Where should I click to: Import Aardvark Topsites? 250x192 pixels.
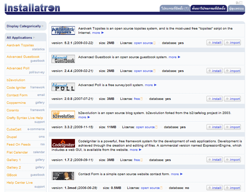[x=232, y=43]
